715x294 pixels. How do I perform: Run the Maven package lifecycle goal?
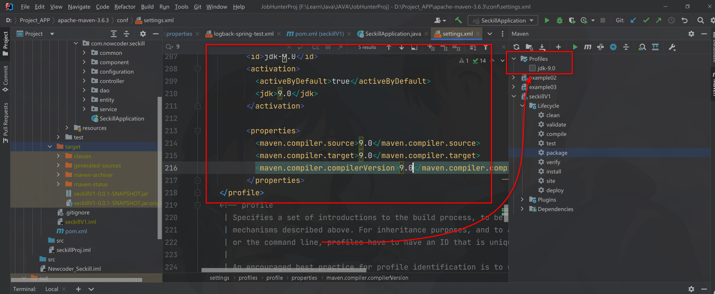point(557,153)
